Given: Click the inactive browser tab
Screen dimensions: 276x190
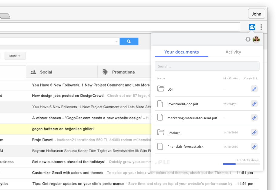Looking at the screenshot, I should click(5, 16).
